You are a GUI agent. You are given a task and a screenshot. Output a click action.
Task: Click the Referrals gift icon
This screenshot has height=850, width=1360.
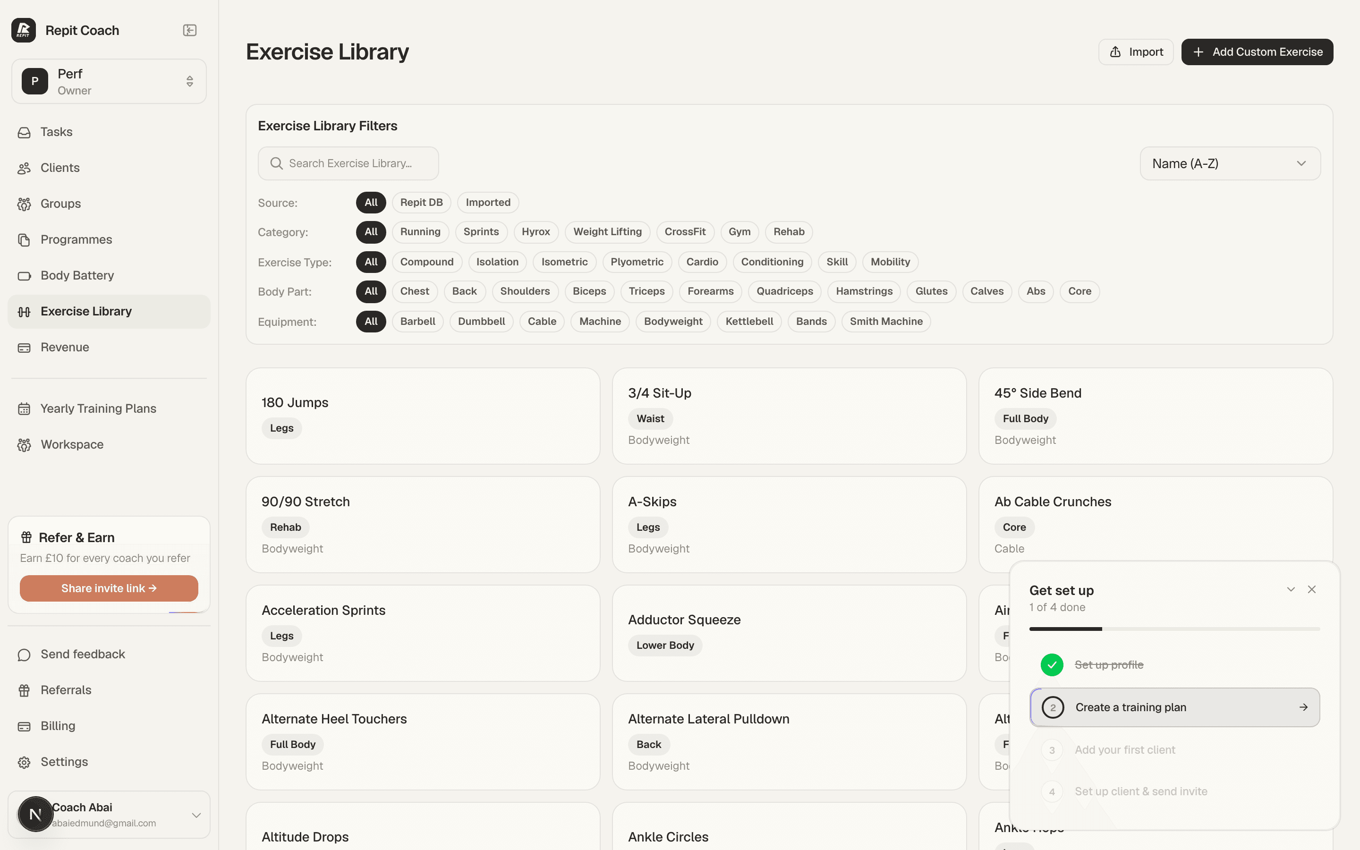click(x=24, y=690)
